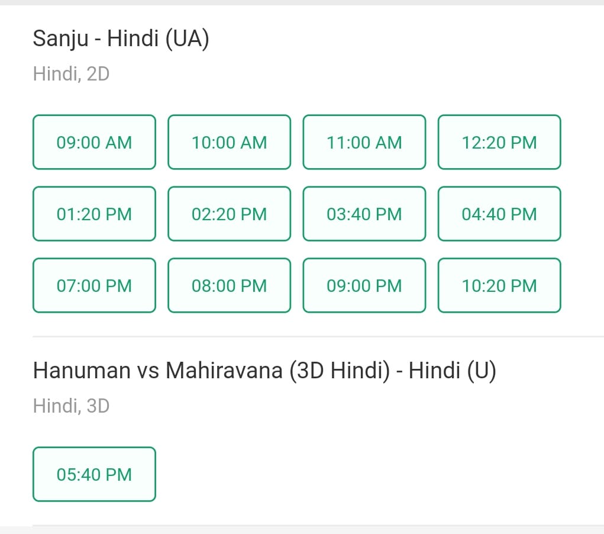Choose the 02:20 PM Sanju show

pyautogui.click(x=229, y=214)
